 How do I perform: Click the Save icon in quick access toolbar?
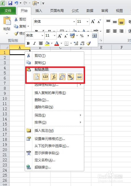[x=10, y=3]
